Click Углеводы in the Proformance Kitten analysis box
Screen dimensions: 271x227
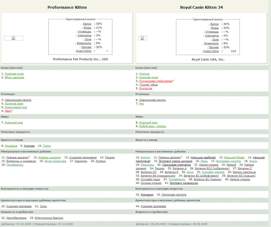(85, 32)
